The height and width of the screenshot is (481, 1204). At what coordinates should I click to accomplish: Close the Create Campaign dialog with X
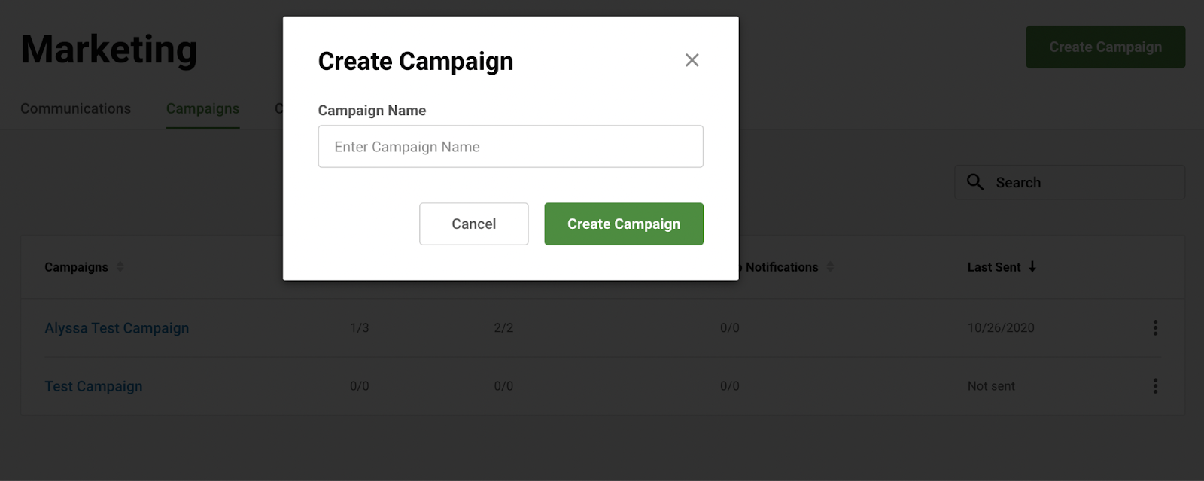tap(692, 60)
